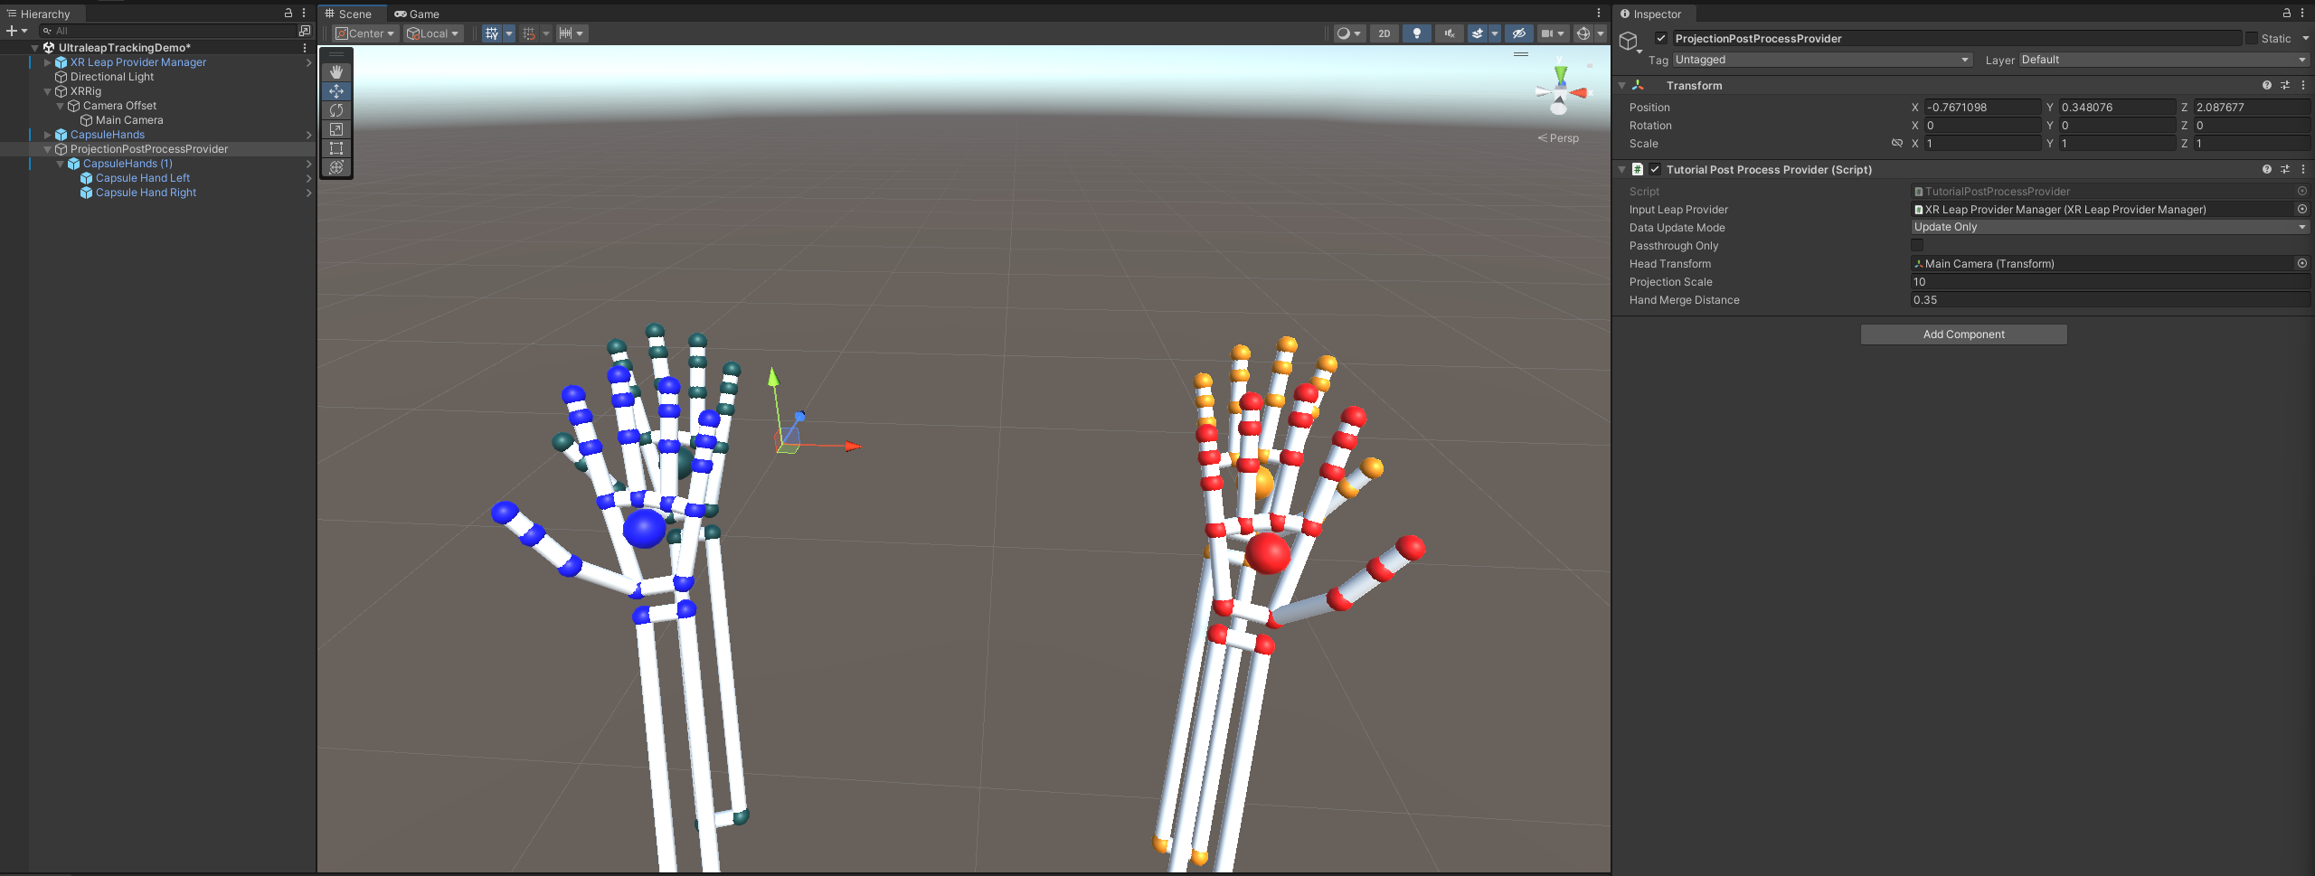
Task: Open the Data Update Mode dropdown
Action: [x=2110, y=227]
